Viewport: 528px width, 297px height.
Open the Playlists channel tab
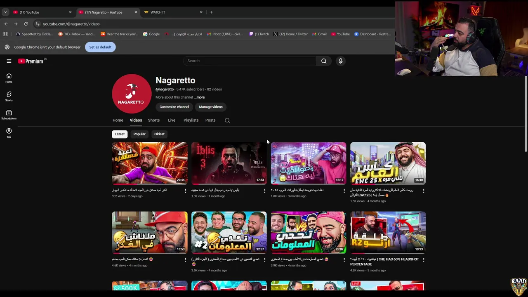[191, 120]
